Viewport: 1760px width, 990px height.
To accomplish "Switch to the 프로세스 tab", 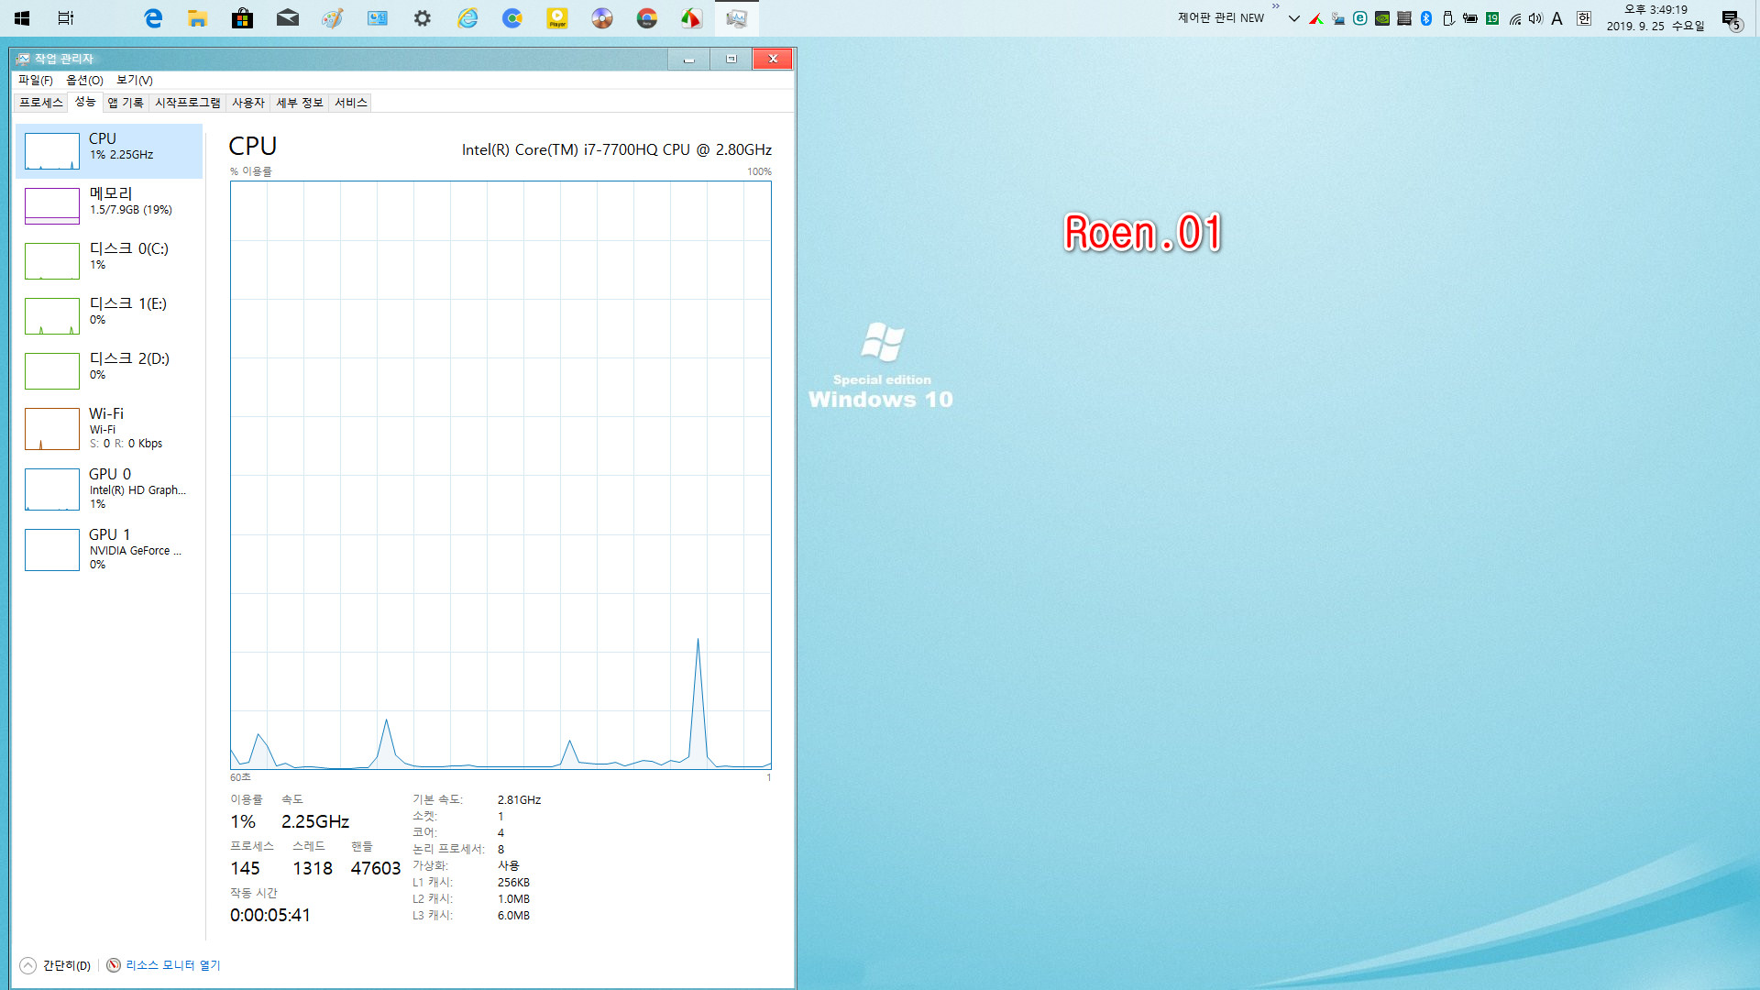I will [x=41, y=103].
